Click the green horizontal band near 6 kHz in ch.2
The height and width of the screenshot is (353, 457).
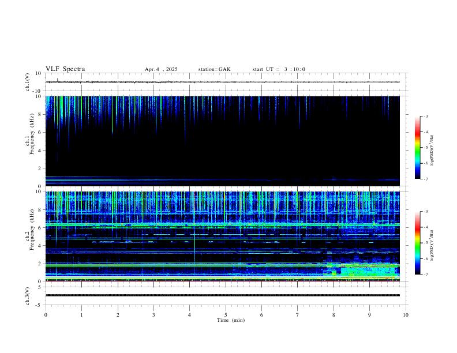pos(222,225)
